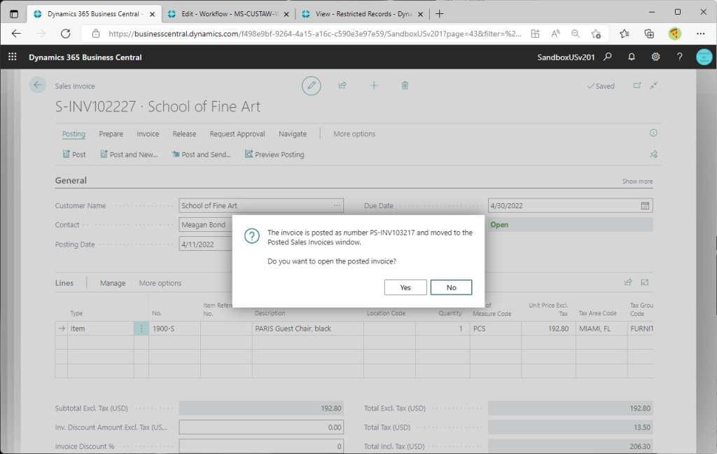This screenshot has width=717, height=454.
Task: Click the MIAMI, FL tax area cell
Action: point(601,329)
